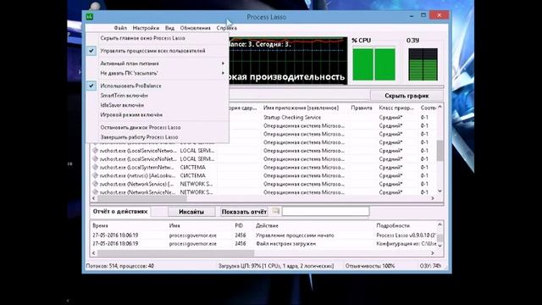Image resolution: width=542 pixels, height=305 pixels.
Task: Click svchost.exe (LocalSystemNetw... process icon
Action: tap(95, 168)
